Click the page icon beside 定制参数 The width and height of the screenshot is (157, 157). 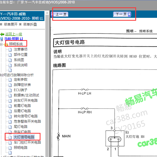click(x=10, y=80)
